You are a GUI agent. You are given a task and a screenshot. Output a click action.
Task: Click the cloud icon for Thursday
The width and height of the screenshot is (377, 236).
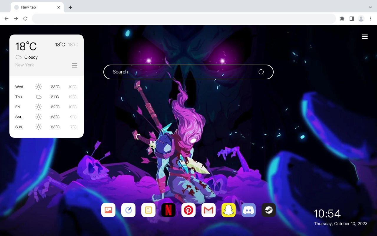pos(39,97)
